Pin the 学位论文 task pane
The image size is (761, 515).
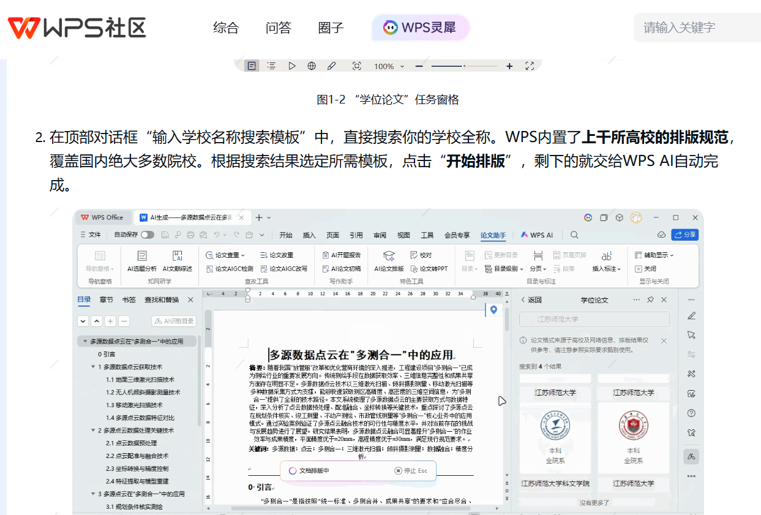click(651, 300)
